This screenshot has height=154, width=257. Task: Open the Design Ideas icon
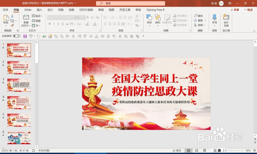click(226, 17)
